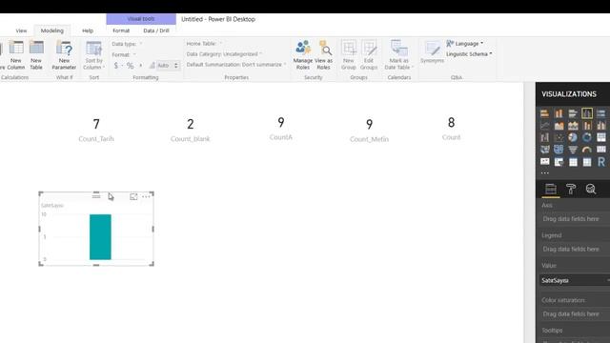Click the Axis drag data fields well
This screenshot has width=610, height=343.
point(575,219)
